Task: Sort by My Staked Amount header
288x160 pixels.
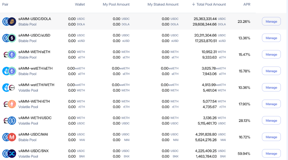Action: point(163,5)
